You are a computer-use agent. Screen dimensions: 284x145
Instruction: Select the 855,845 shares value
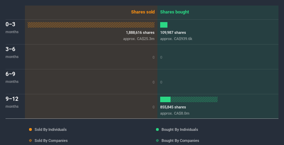[173, 107]
